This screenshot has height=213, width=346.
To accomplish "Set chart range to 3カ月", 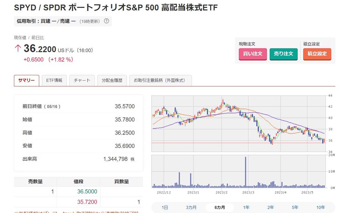I will [191, 207].
